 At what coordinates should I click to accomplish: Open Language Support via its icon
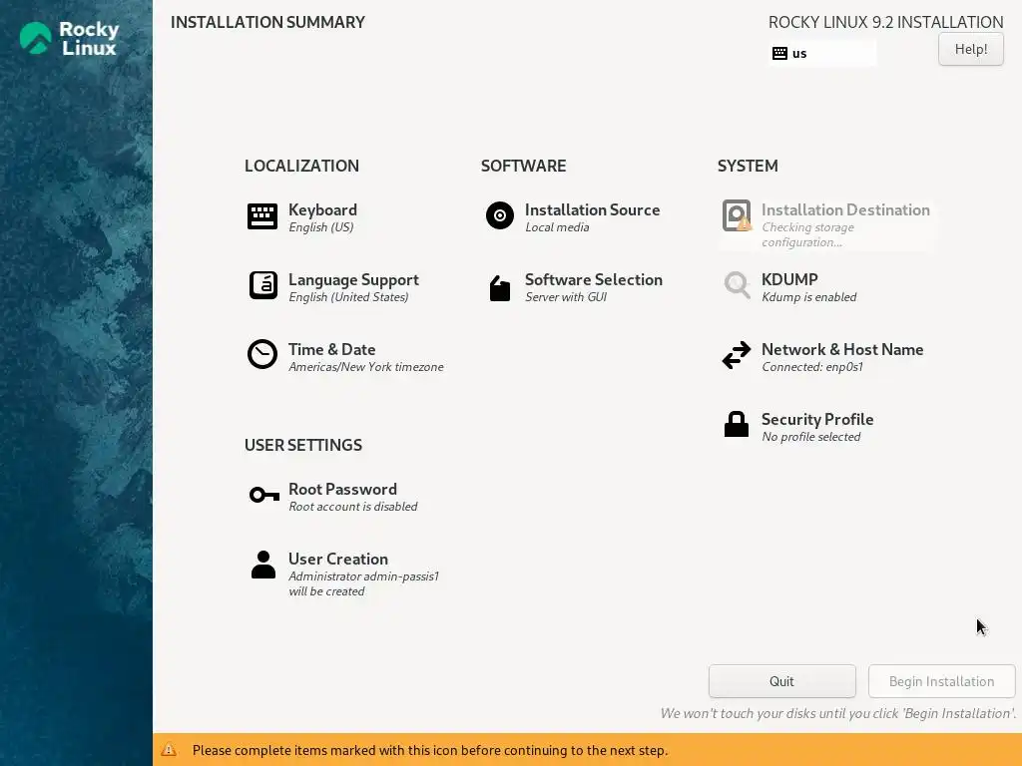pyautogui.click(x=263, y=285)
